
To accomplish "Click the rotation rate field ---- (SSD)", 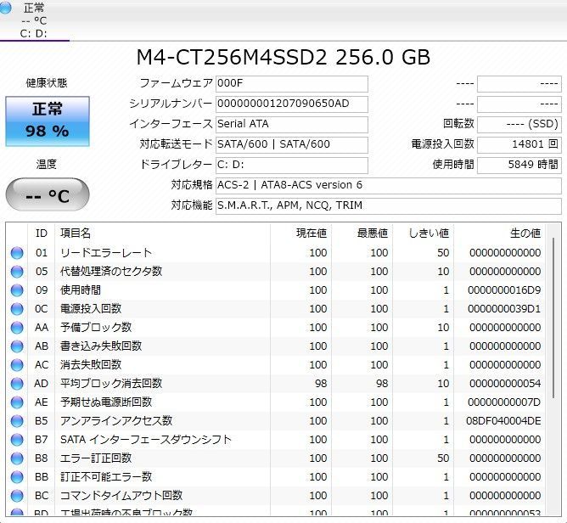I will 519,124.
